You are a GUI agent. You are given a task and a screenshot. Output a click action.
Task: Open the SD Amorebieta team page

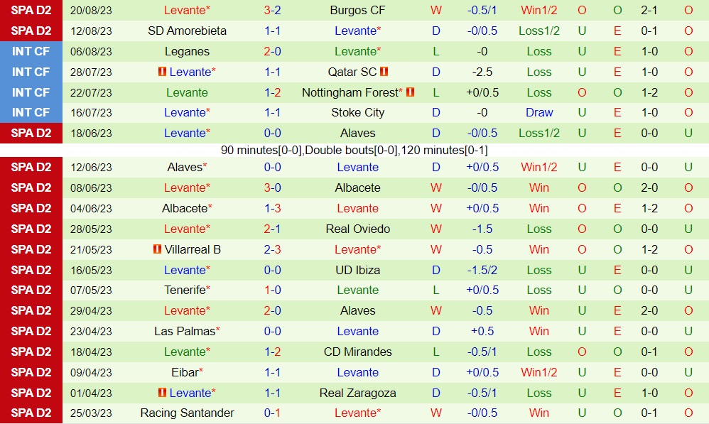187,31
